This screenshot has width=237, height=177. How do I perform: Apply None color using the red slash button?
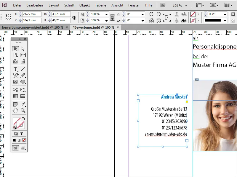click(x=24, y=140)
